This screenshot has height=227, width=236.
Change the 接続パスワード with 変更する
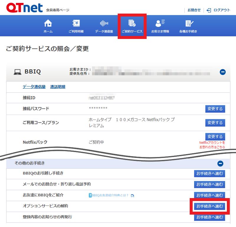point(215,109)
